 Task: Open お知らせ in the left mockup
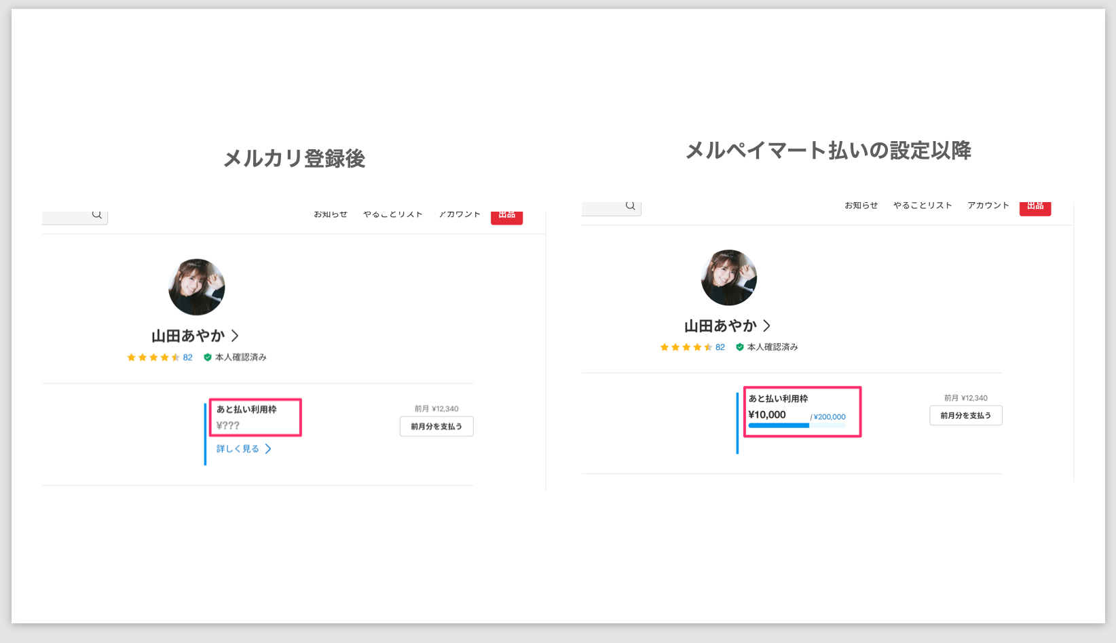(331, 214)
